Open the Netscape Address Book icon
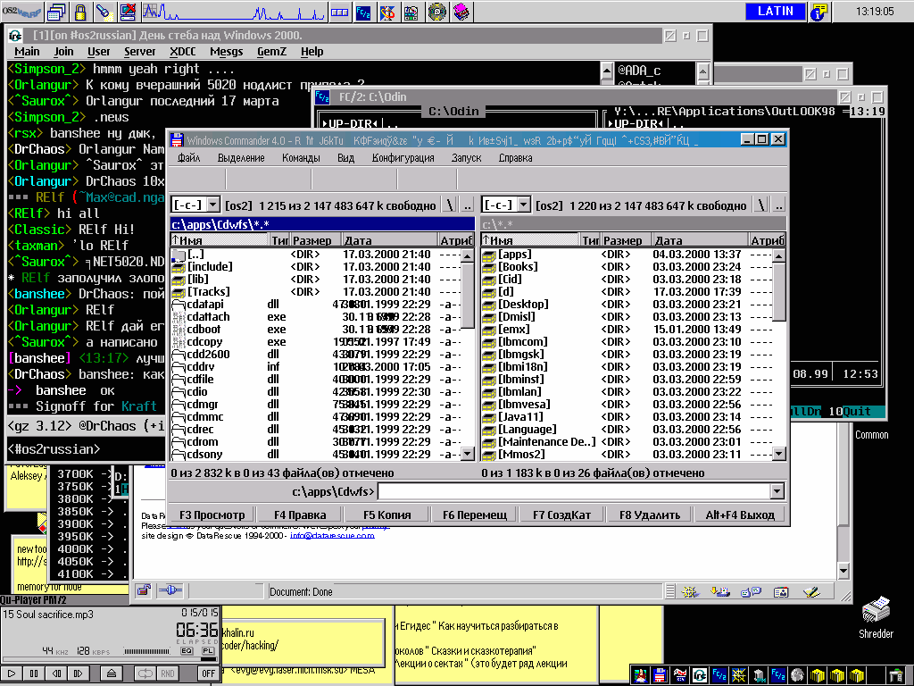914x686 pixels. (781, 591)
